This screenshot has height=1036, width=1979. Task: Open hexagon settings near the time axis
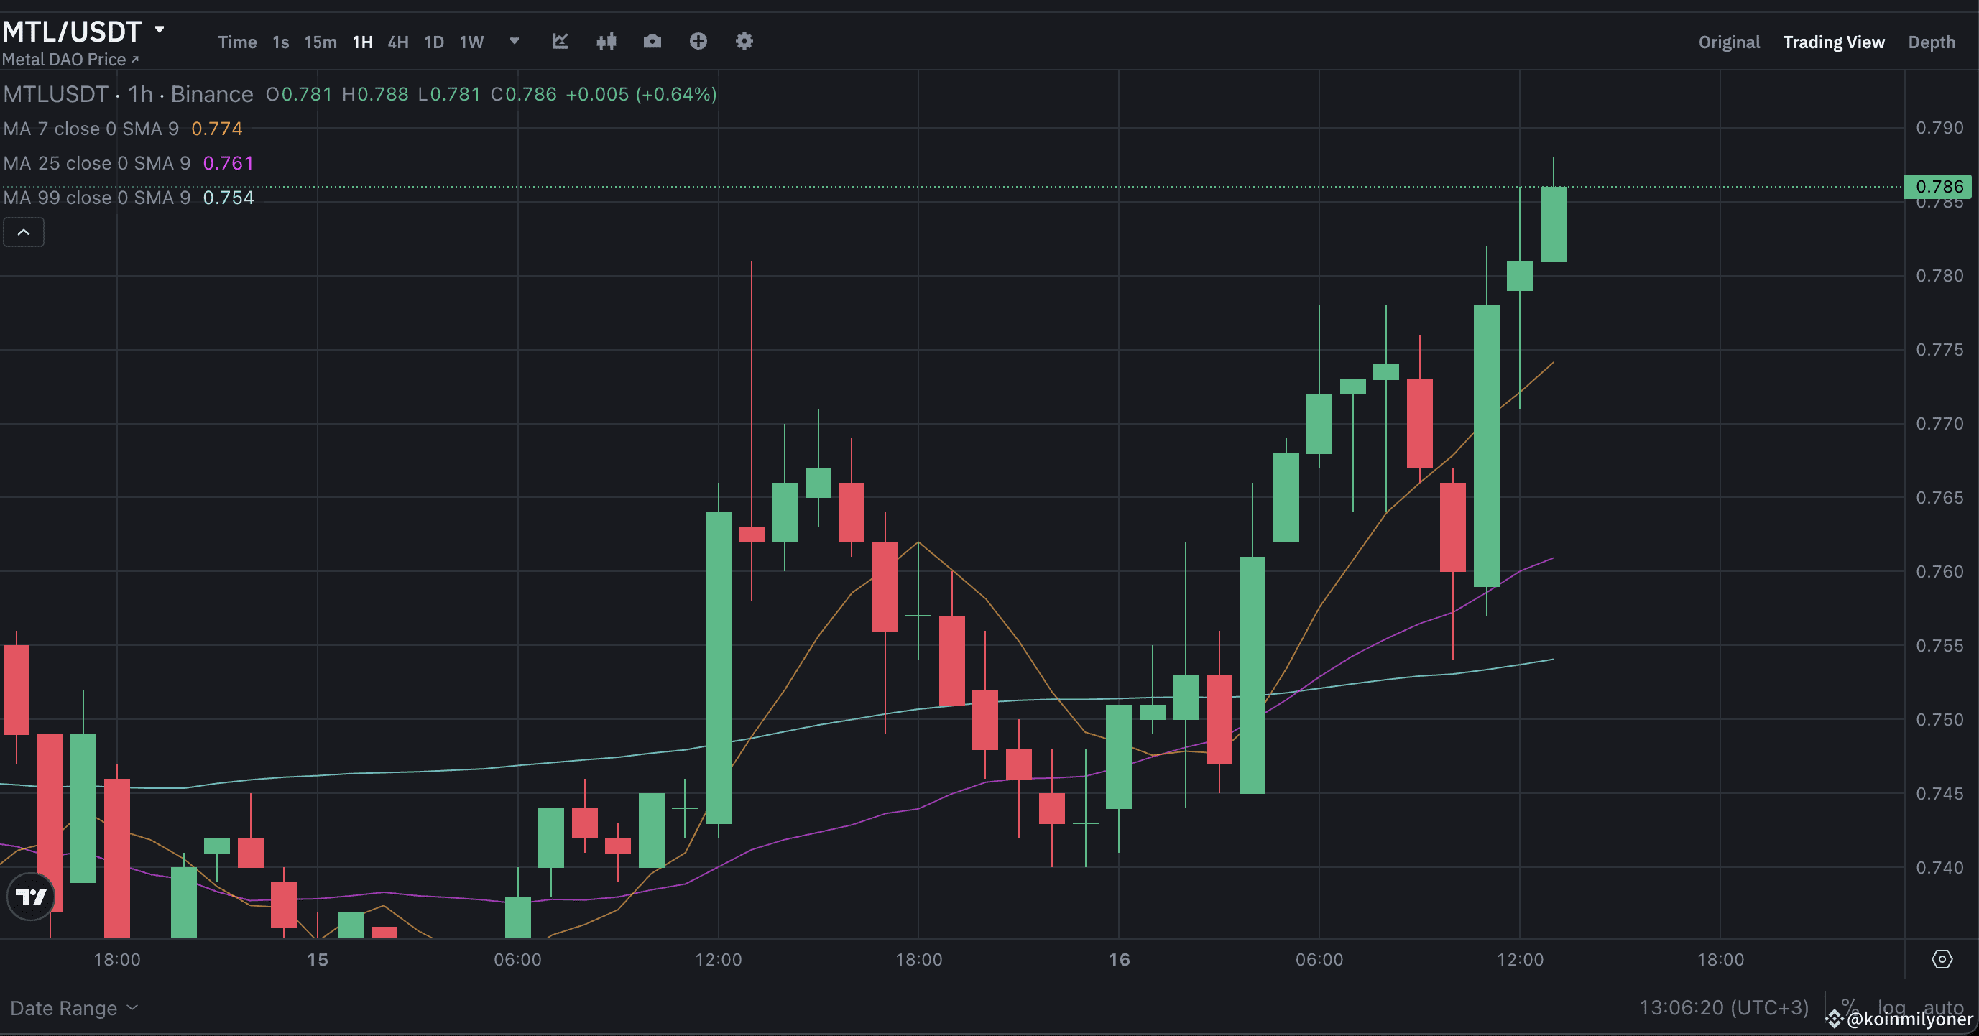click(1944, 958)
